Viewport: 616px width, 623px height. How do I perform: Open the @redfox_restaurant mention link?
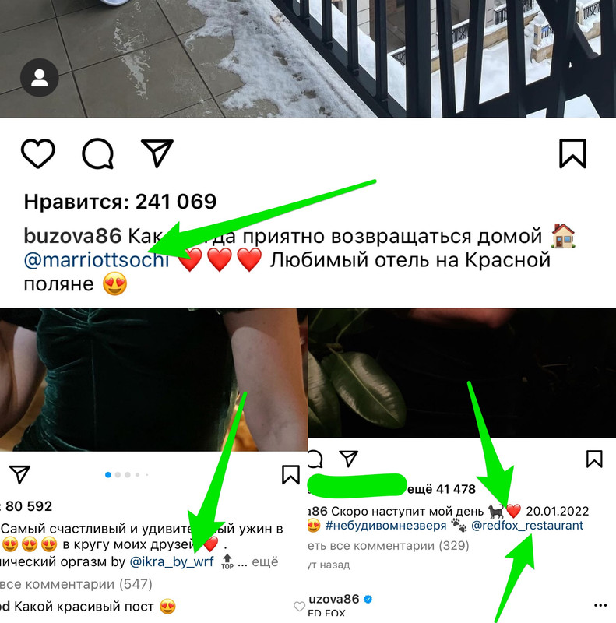coord(527,526)
